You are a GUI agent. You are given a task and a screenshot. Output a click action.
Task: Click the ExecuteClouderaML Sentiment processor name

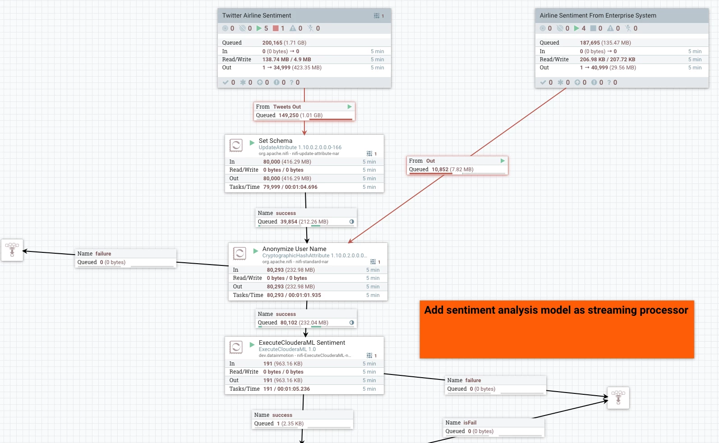pos(302,343)
